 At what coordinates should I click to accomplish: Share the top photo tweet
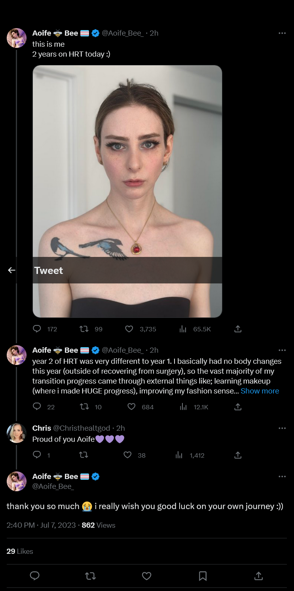click(x=238, y=329)
